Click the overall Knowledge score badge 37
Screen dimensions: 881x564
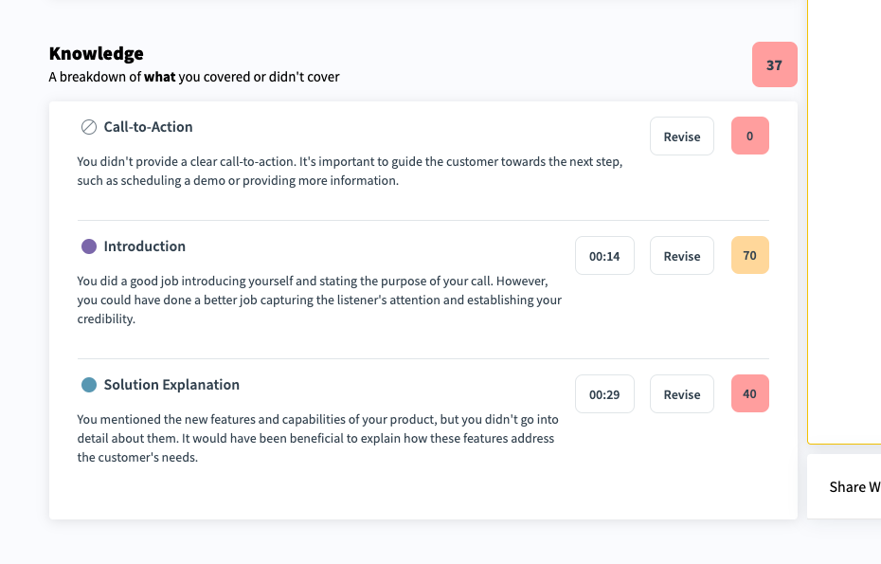click(774, 65)
